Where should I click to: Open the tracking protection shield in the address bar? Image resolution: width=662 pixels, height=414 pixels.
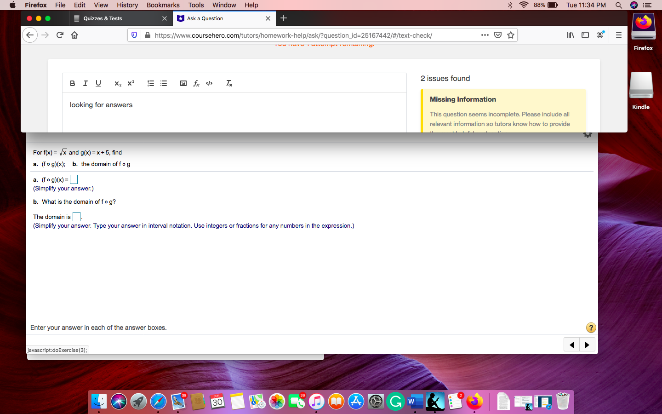pos(134,35)
